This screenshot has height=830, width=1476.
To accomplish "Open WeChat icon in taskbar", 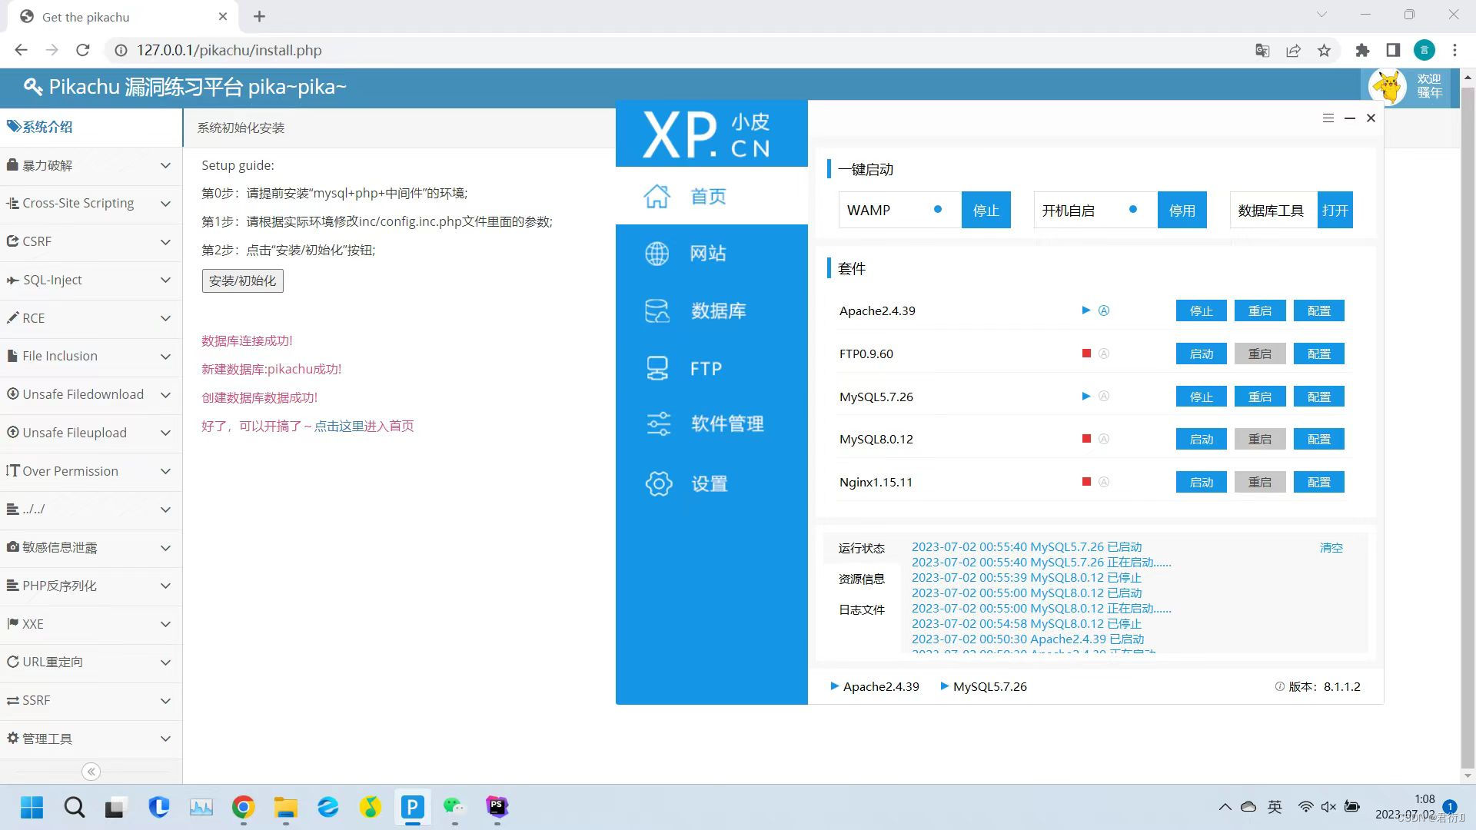I will pyautogui.click(x=454, y=807).
